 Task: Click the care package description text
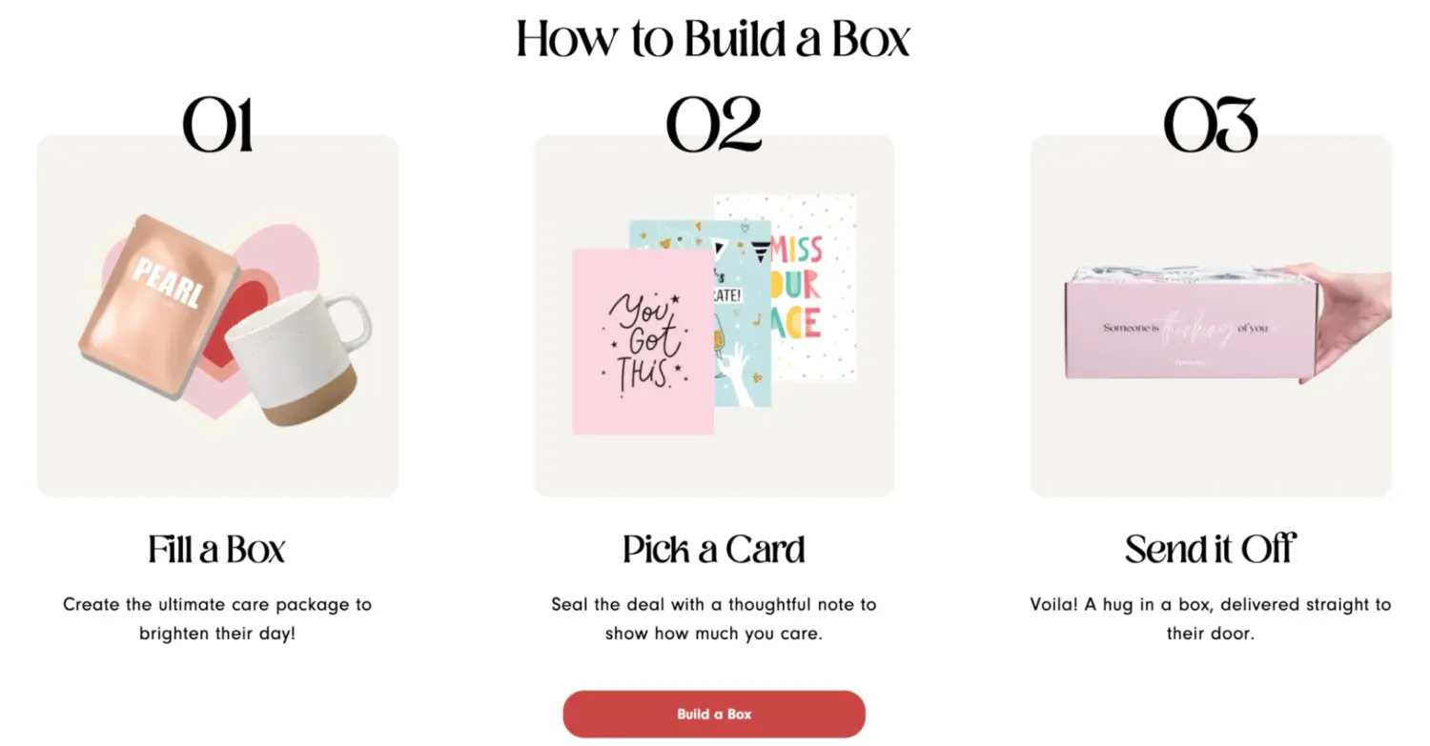click(217, 618)
